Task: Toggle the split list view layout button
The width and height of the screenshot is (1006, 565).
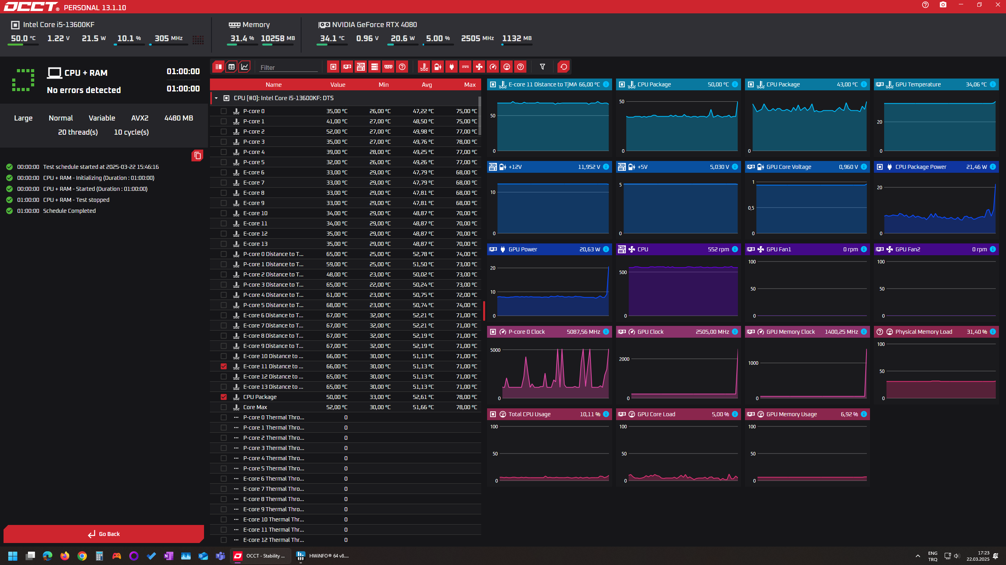Action: tap(218, 67)
